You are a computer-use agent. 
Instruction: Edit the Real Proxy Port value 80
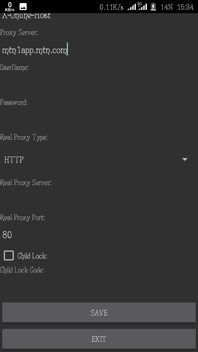pyautogui.click(x=99, y=235)
